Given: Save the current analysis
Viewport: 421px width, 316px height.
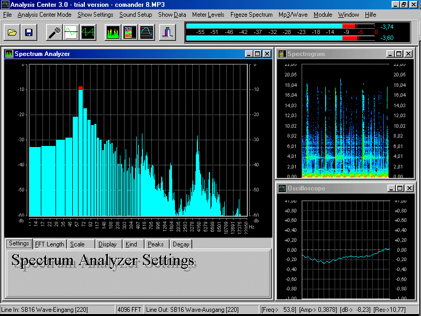Looking at the screenshot, I should (28, 32).
